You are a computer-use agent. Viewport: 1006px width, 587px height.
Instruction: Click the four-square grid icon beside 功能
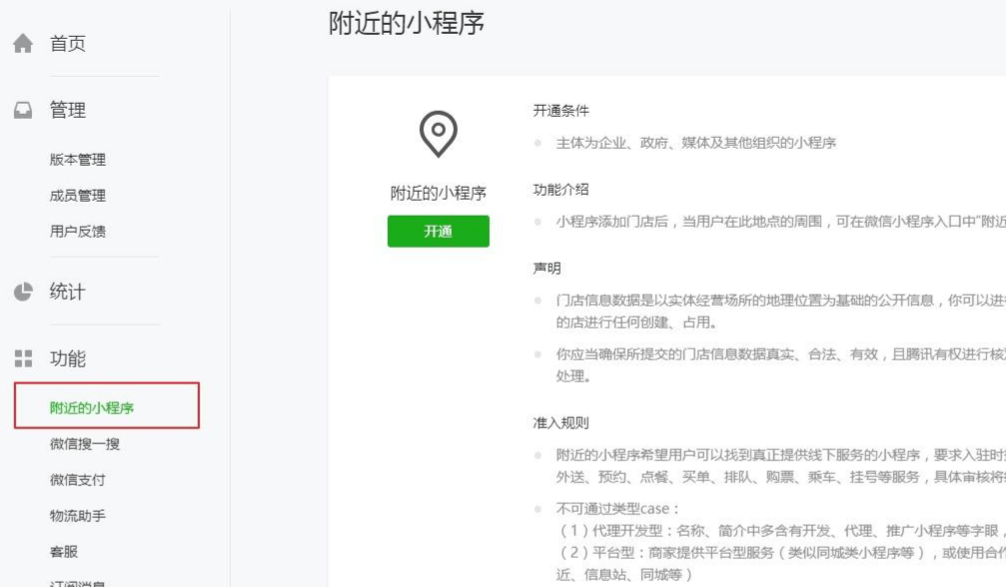[23, 358]
